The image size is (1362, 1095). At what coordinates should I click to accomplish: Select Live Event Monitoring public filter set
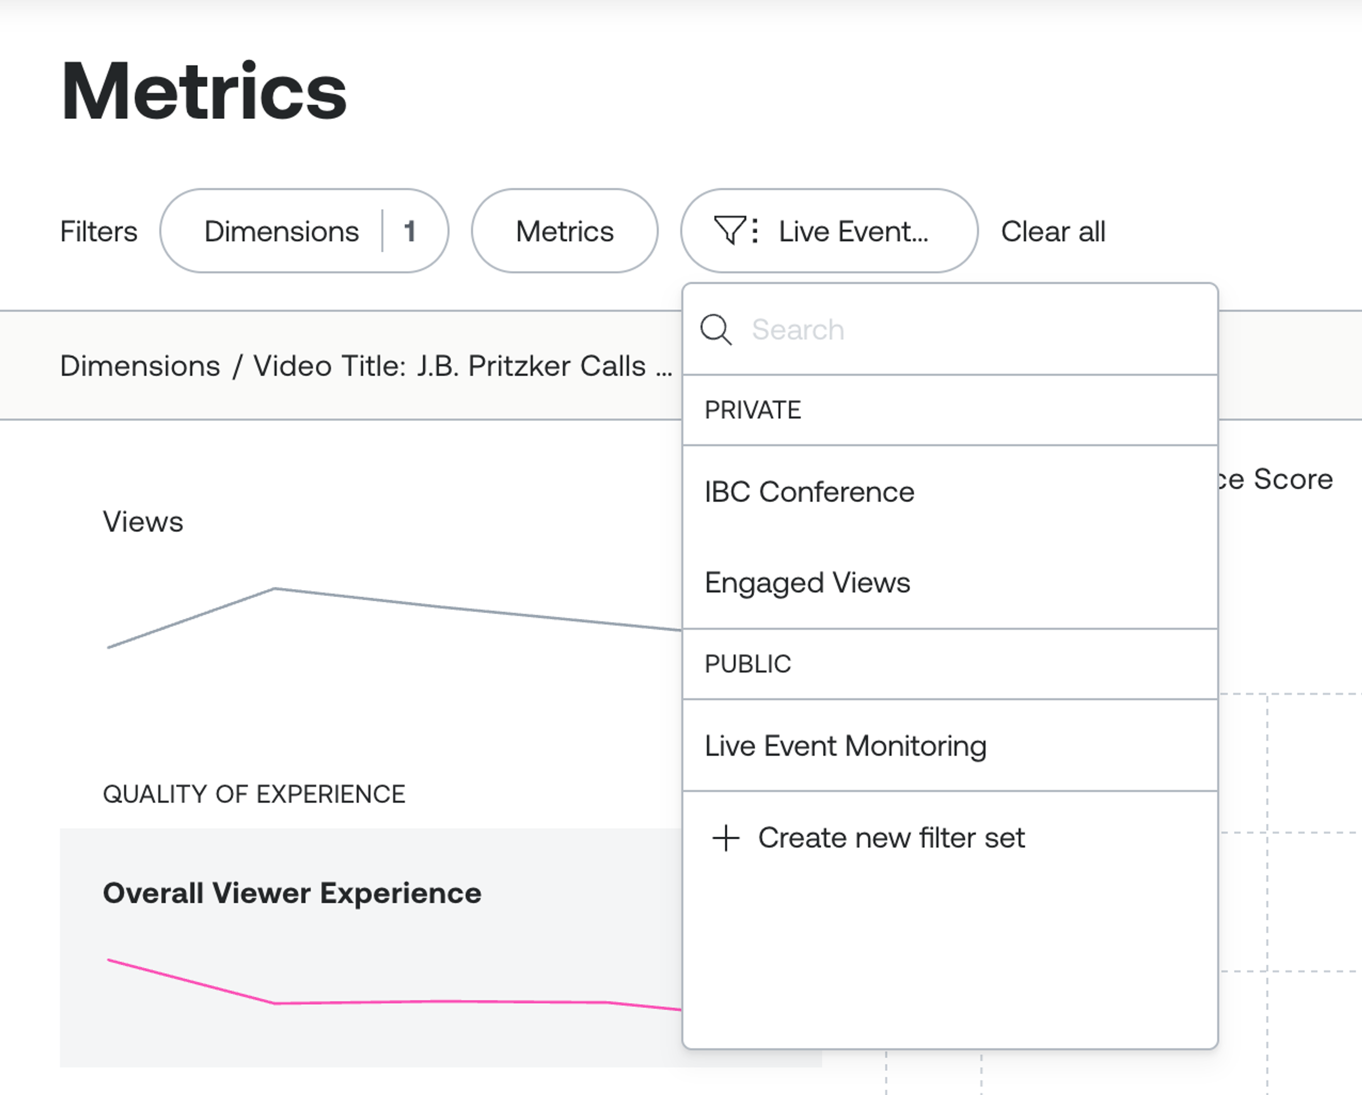tap(845, 746)
